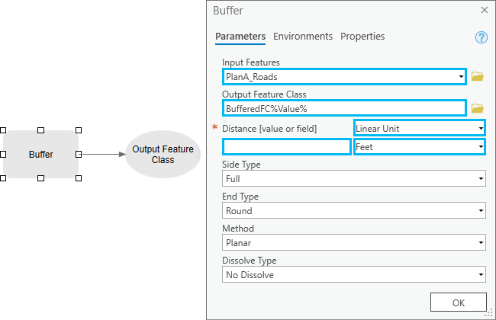Close the Buffer dialog
This screenshot has width=496, height=320.
(x=484, y=11)
